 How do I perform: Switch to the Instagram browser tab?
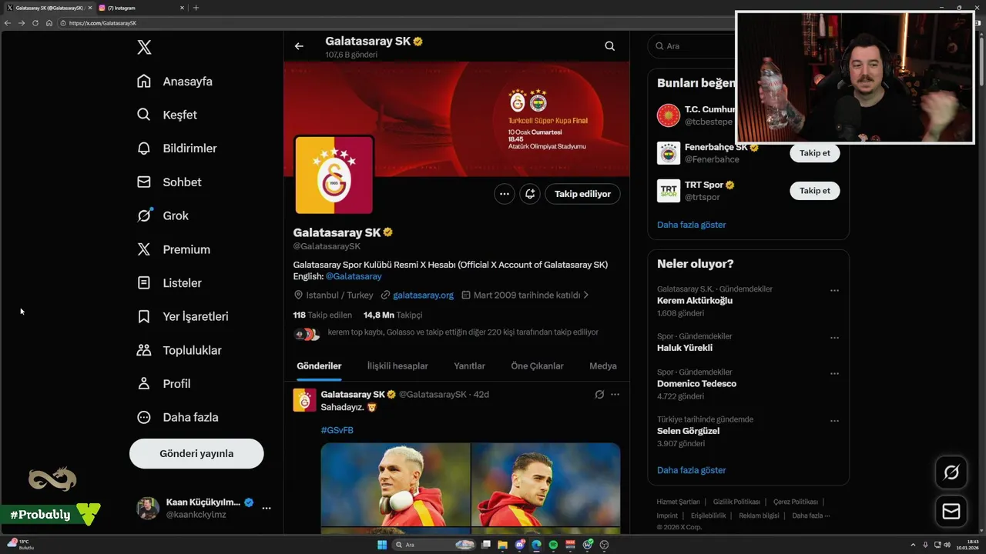point(141,8)
